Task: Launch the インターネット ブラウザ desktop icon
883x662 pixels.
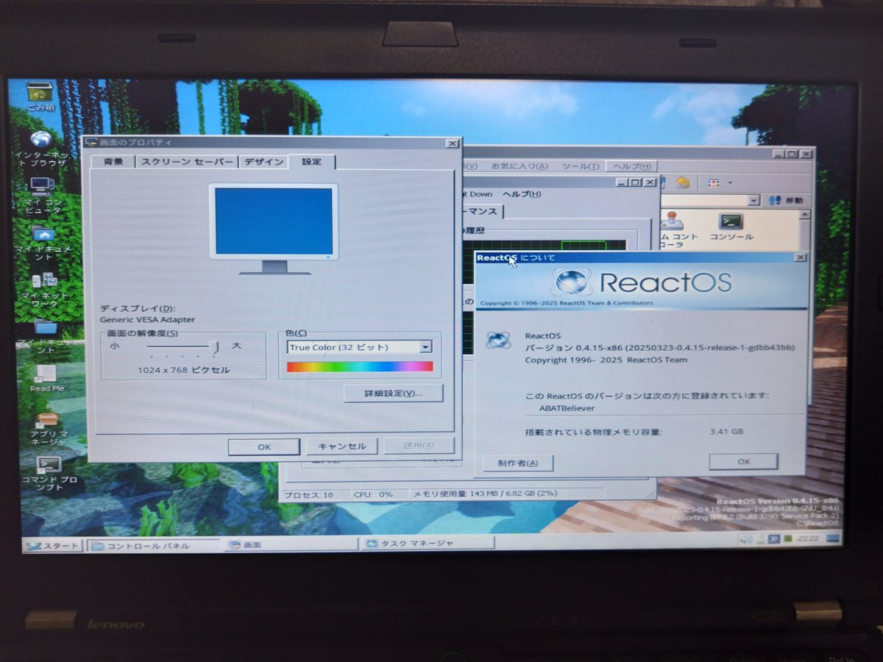Action: [42, 148]
